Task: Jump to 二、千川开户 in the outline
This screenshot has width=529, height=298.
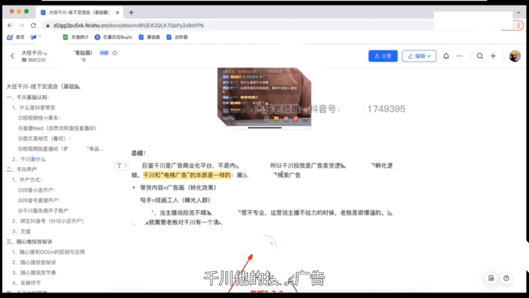Action: click(x=22, y=170)
